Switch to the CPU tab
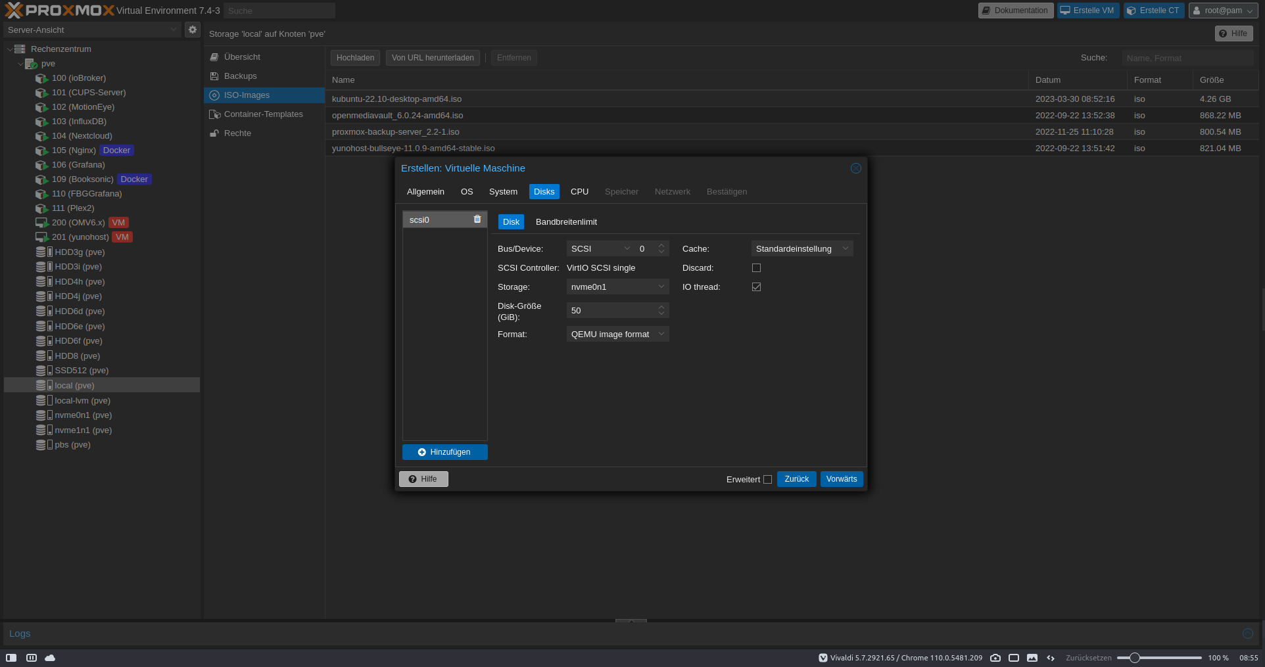This screenshot has height=667, width=1265. [579, 192]
